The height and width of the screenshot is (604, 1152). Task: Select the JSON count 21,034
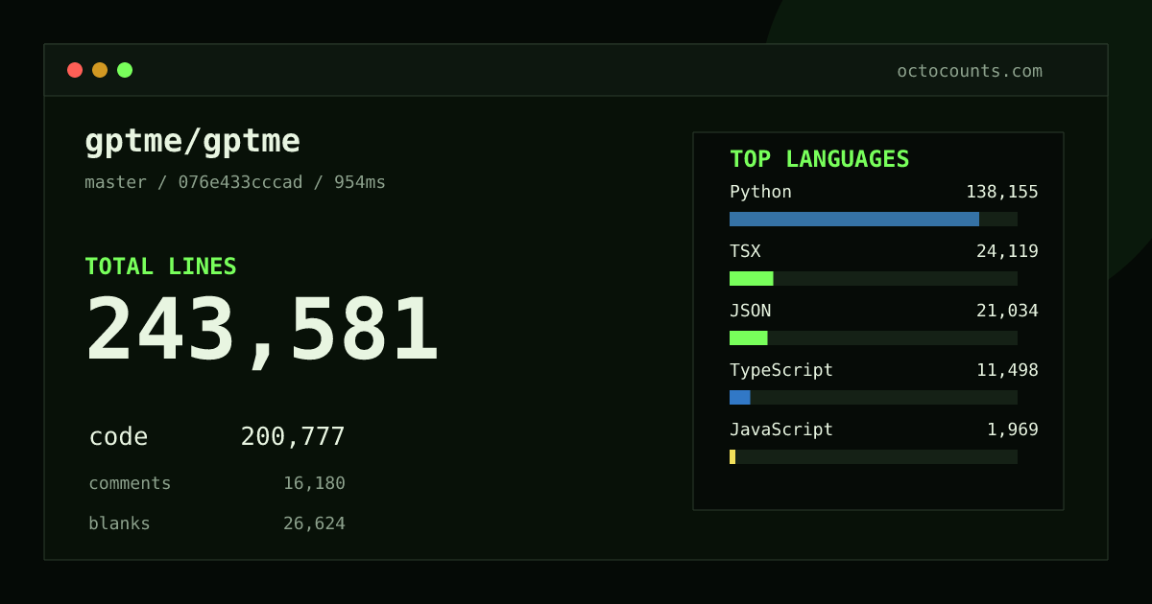coord(1007,311)
